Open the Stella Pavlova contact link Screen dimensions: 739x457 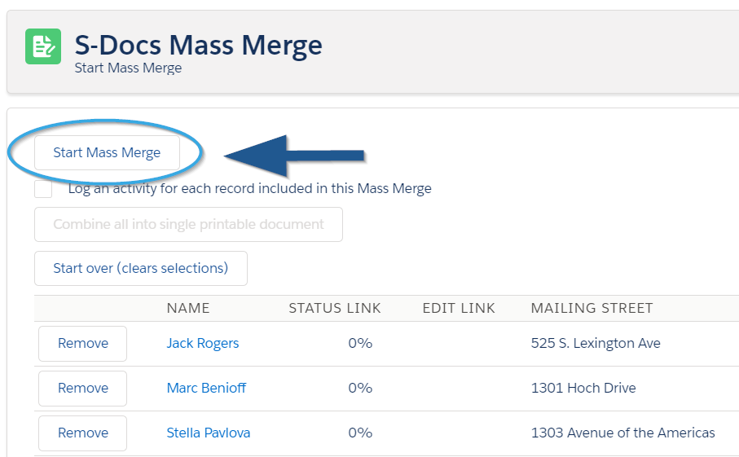pos(209,433)
